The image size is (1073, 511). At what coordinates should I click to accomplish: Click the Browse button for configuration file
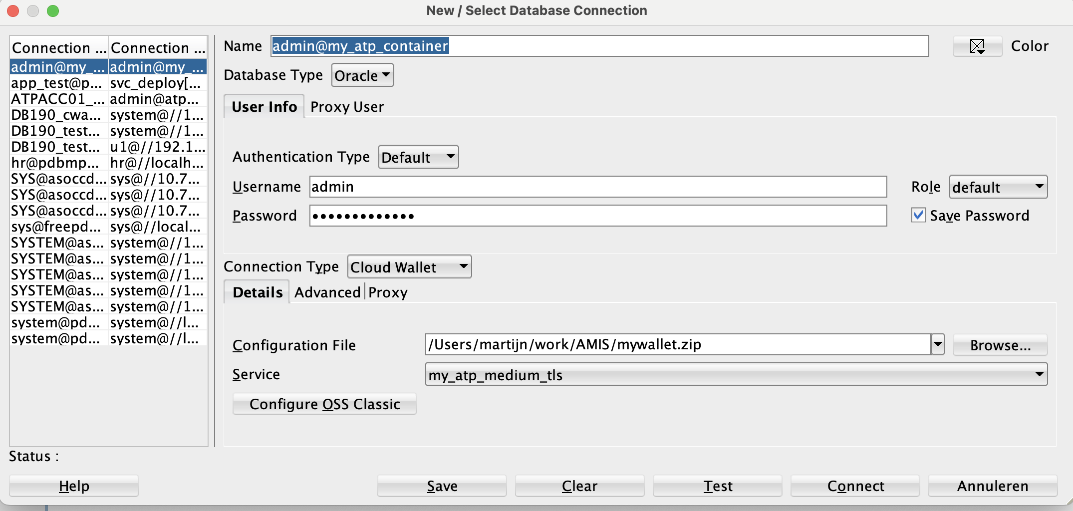click(x=1000, y=344)
